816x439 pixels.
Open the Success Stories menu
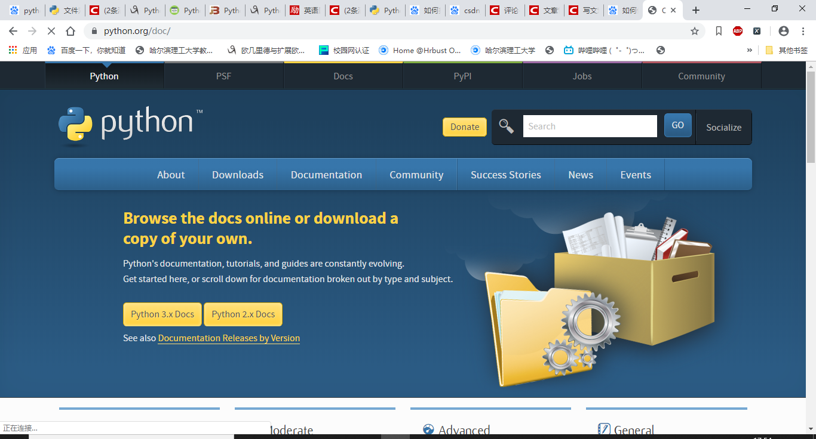[506, 175]
